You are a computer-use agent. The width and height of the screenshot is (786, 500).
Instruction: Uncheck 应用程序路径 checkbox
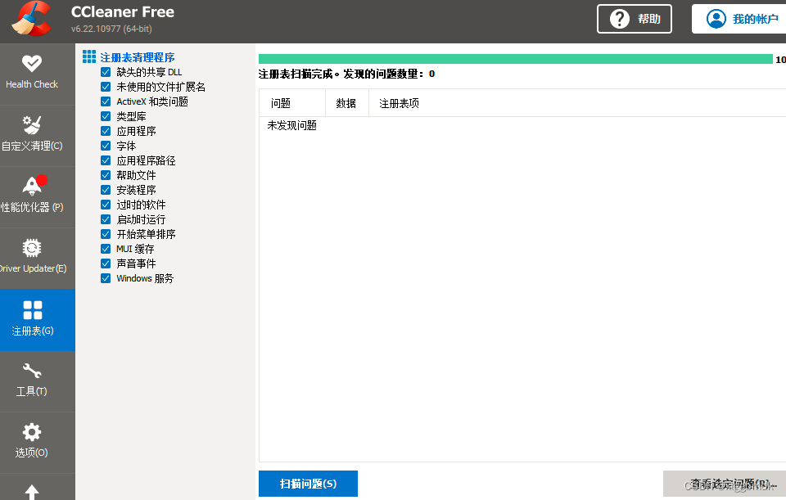click(x=106, y=160)
